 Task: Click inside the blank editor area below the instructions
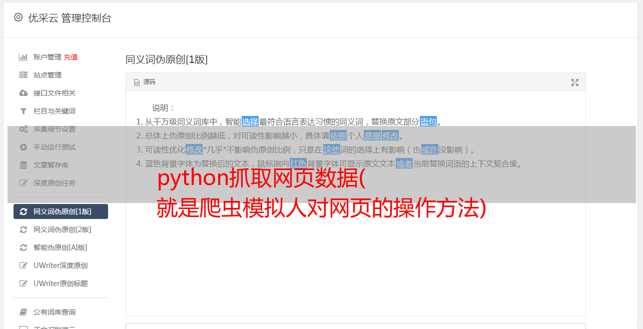(x=355, y=260)
